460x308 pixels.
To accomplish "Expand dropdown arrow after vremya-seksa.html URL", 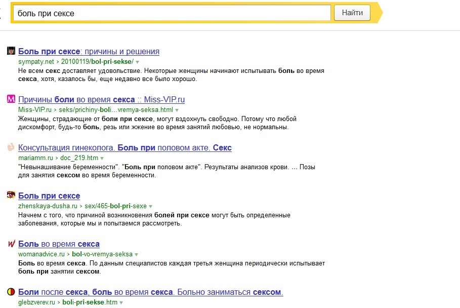I will [x=177, y=110].
